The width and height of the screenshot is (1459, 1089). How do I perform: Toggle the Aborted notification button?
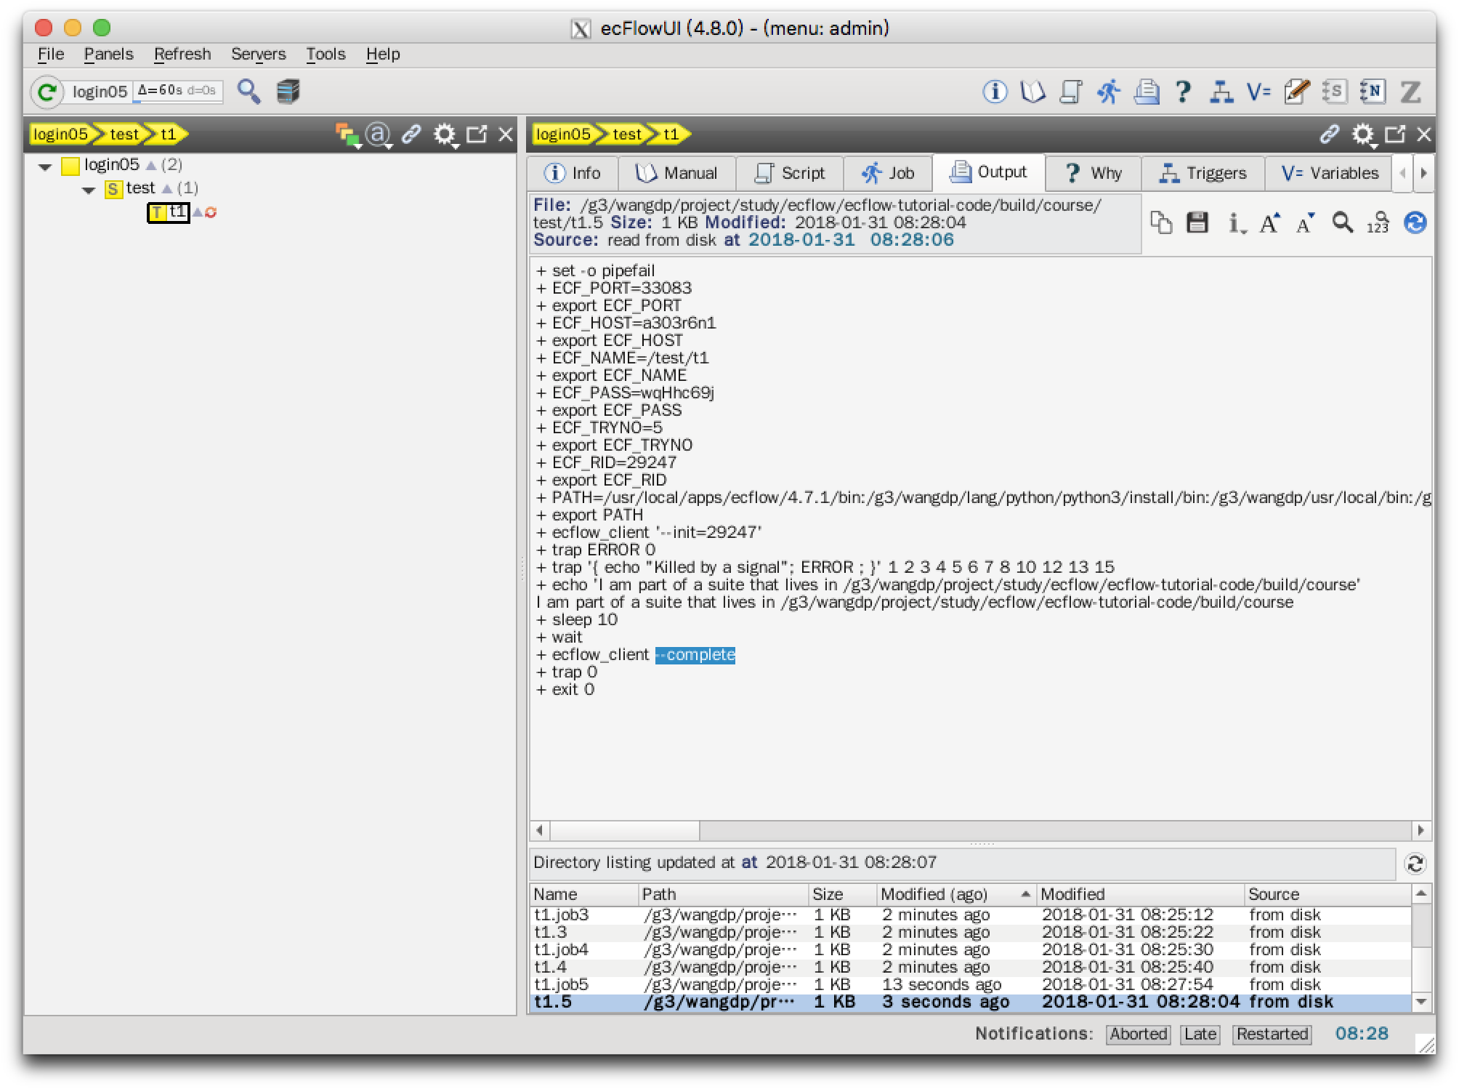tap(1138, 1034)
